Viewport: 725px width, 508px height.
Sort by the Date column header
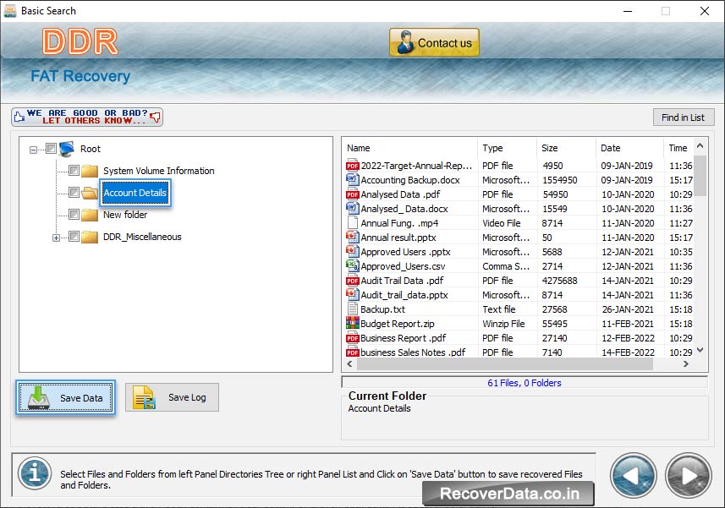[629, 148]
